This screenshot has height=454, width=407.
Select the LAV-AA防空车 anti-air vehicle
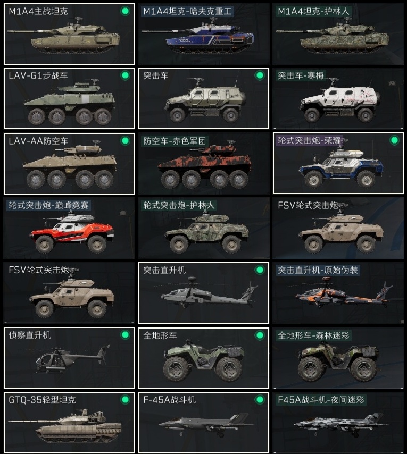pyautogui.click(x=69, y=164)
